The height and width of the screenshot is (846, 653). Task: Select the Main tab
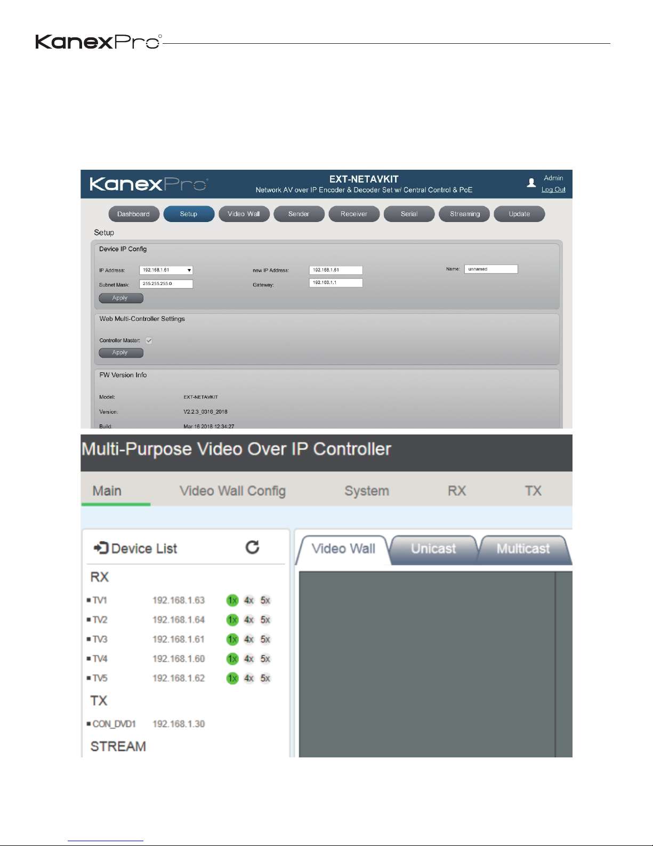pyautogui.click(x=107, y=491)
